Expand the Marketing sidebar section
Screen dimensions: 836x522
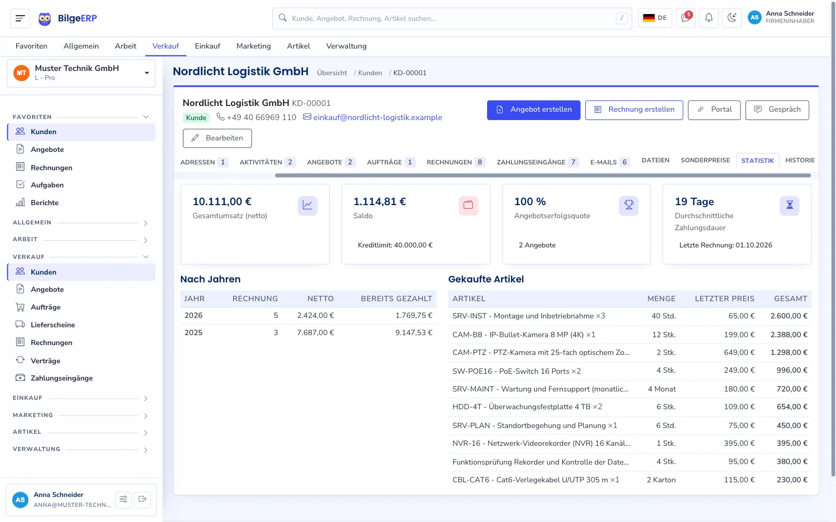[146, 416]
